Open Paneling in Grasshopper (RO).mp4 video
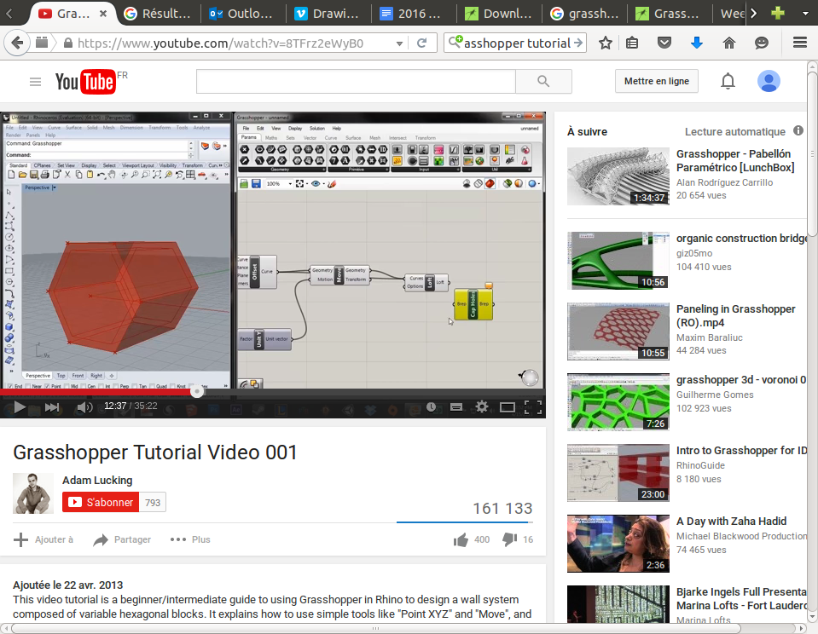Image resolution: width=818 pixels, height=634 pixels. pos(735,316)
